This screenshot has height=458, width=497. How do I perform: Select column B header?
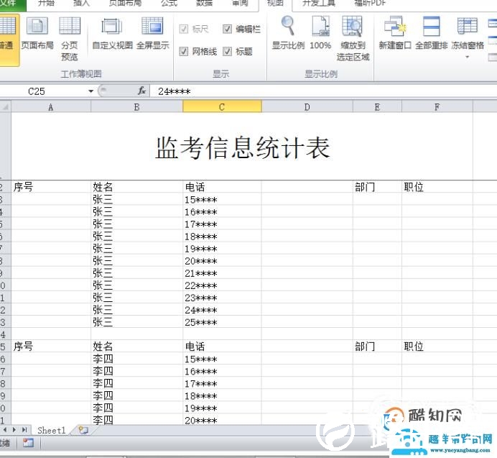(x=136, y=107)
